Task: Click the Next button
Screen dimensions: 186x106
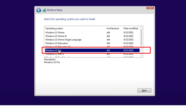Action: pos(144,90)
